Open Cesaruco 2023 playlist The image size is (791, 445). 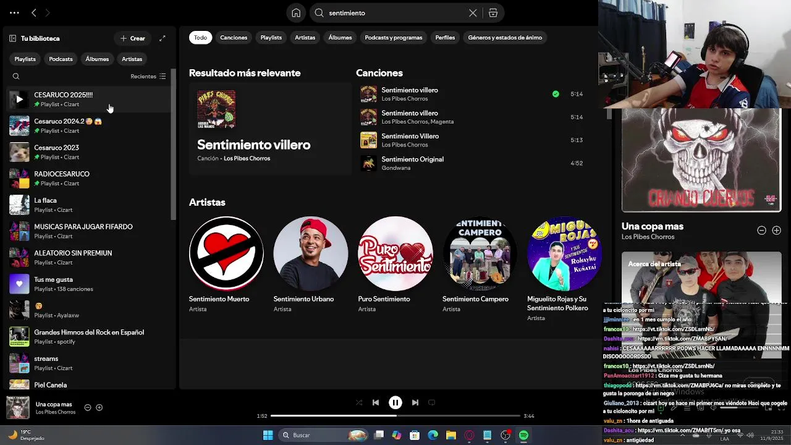click(90, 152)
